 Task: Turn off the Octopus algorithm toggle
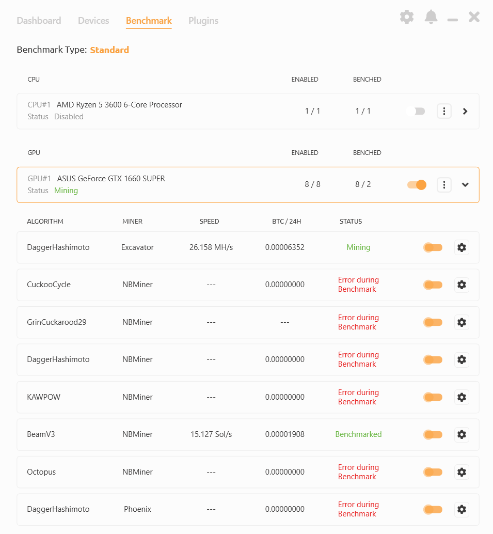pos(433,472)
